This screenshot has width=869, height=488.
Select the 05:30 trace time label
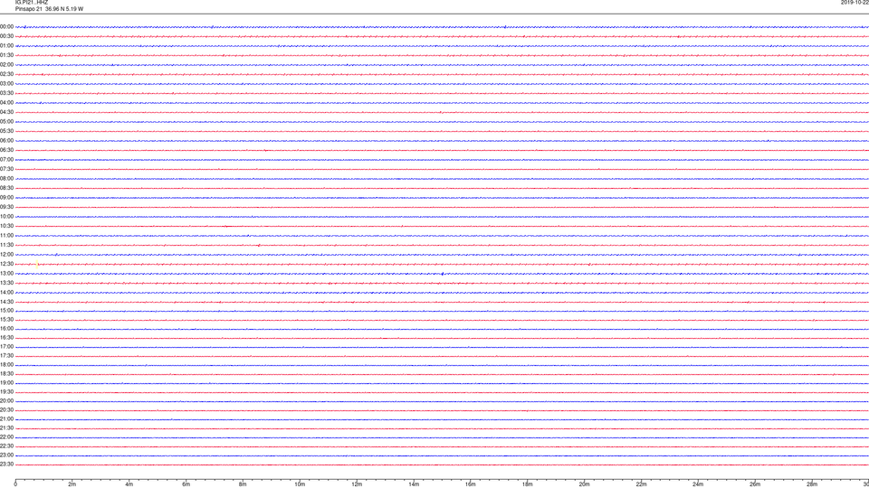click(x=6, y=131)
